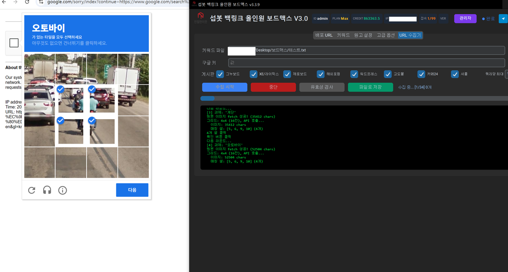Click the red 중단 button

(273, 87)
